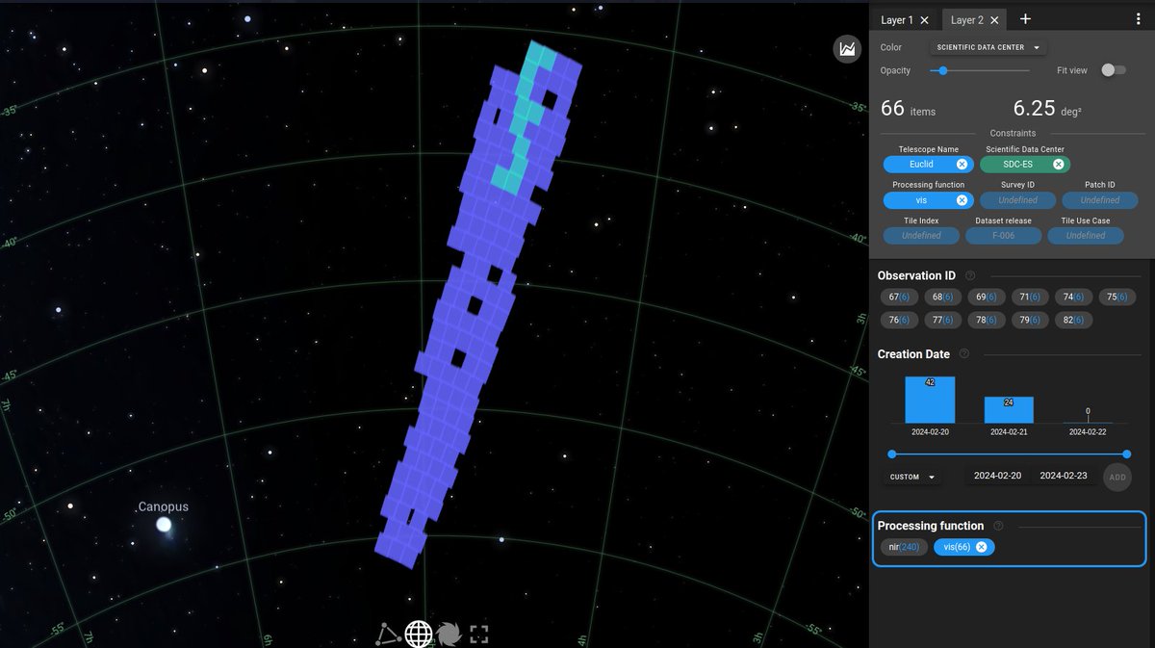Filter by observation ID 69
The image size is (1155, 648).
click(988, 298)
